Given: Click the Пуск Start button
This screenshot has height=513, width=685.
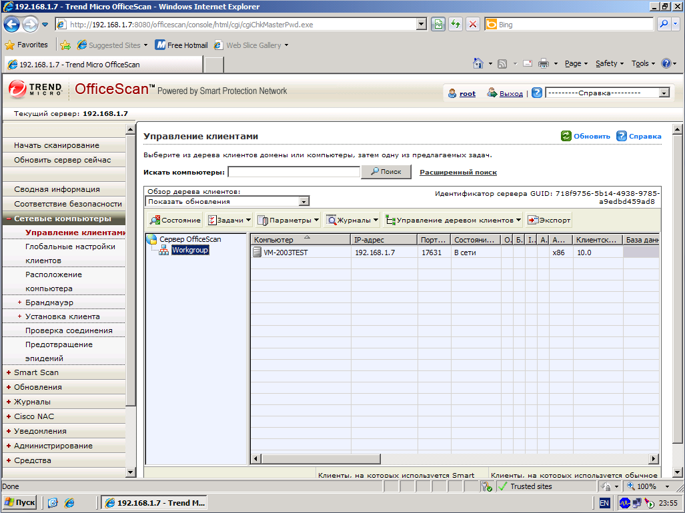Looking at the screenshot, I should pyautogui.click(x=19, y=503).
